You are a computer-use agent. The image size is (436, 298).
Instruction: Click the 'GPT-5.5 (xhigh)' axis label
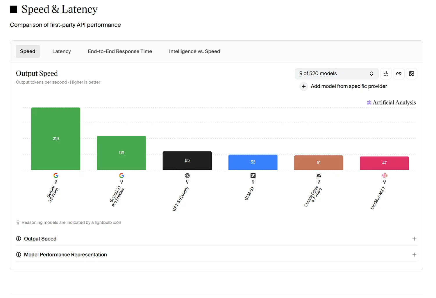point(181,199)
